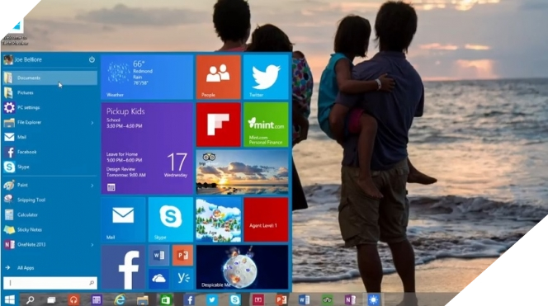Expand the Paint jump list arrow
The image size is (548, 306).
pos(92,185)
